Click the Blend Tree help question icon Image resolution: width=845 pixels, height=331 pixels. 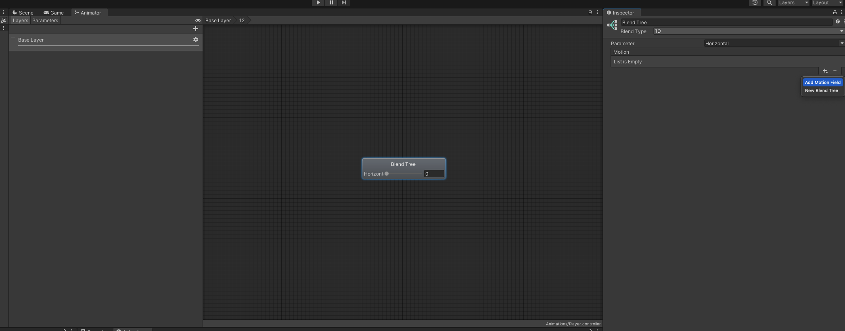[837, 22]
